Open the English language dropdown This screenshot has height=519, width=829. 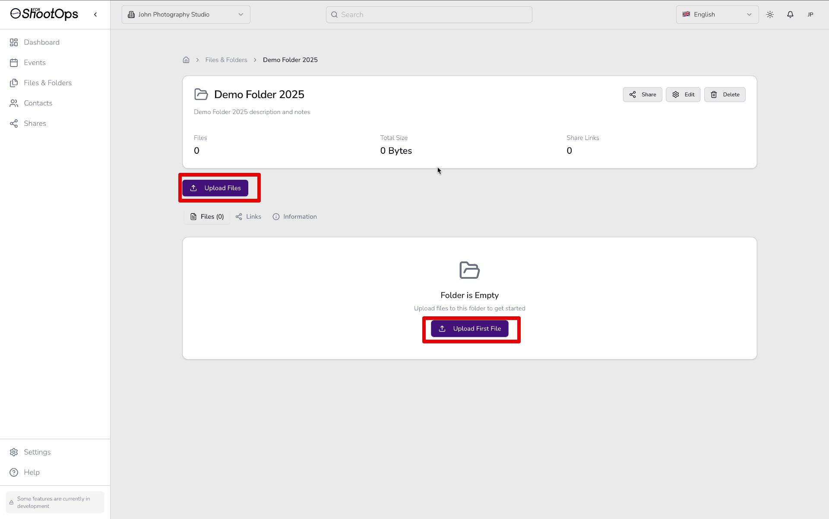coord(717,15)
